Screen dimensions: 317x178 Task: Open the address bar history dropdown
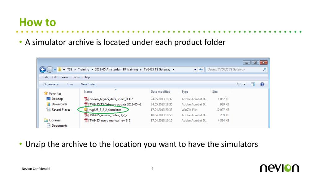[195, 70]
